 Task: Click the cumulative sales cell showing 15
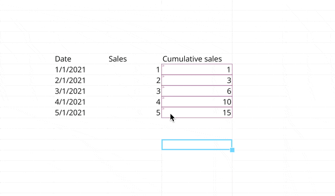[197, 112]
